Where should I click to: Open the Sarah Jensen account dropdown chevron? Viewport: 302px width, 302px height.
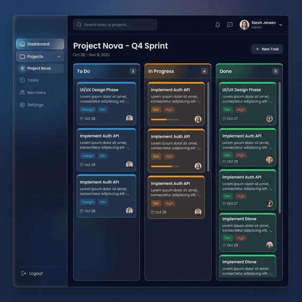coord(281,25)
